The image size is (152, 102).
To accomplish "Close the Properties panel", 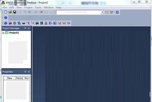I will point(29,72).
